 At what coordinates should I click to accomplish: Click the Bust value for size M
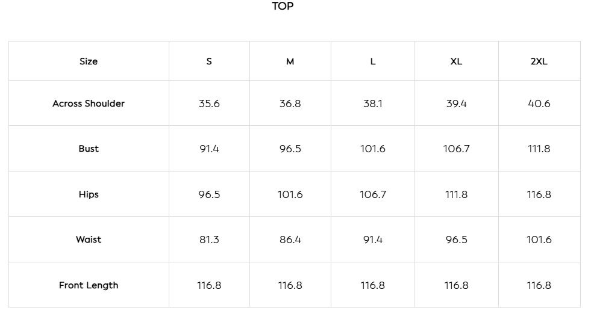click(x=290, y=149)
